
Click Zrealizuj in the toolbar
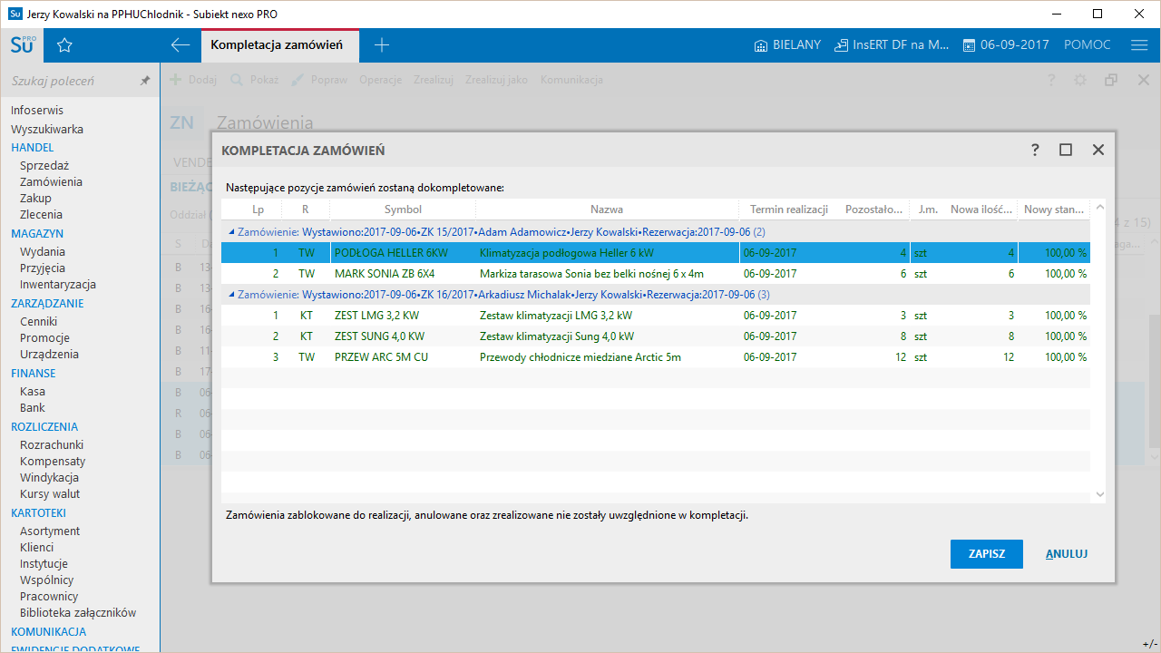click(x=434, y=80)
